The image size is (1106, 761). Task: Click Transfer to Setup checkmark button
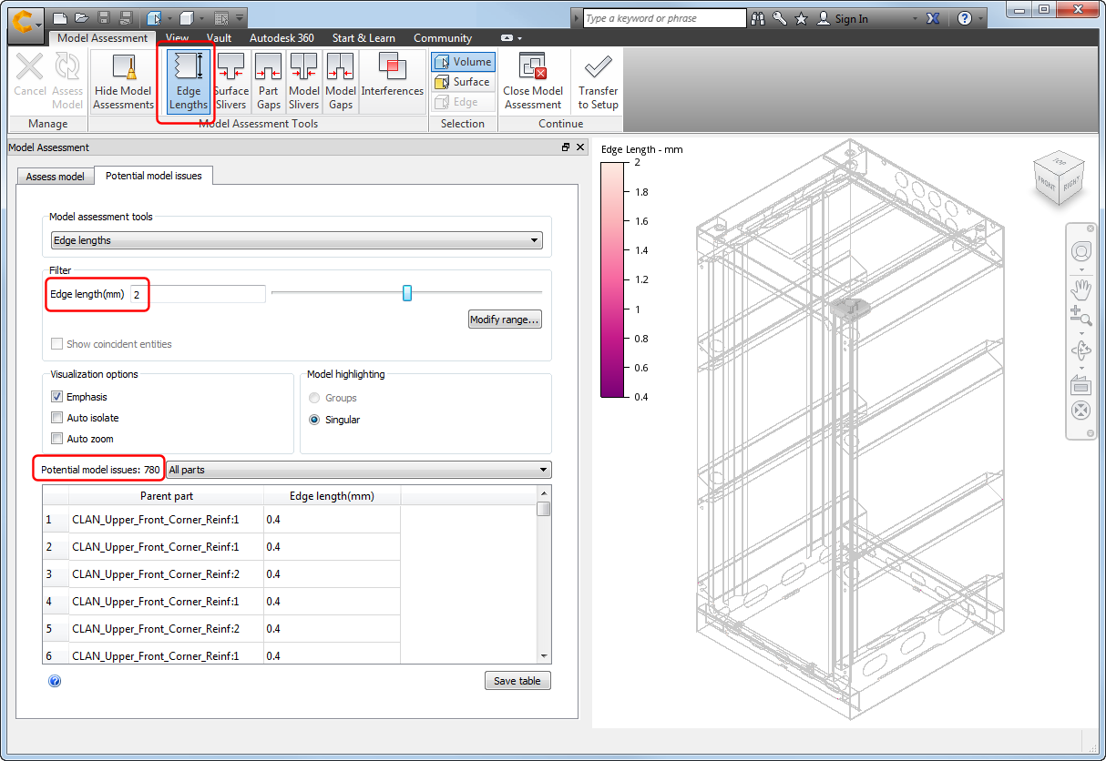pos(598,81)
